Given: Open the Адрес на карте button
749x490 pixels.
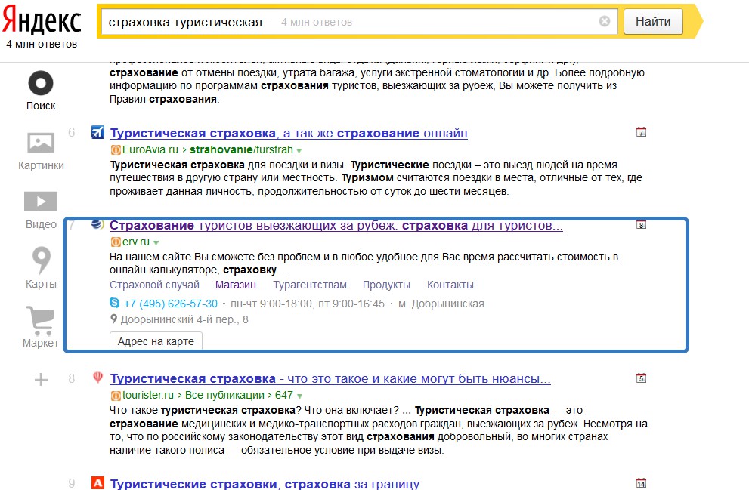Looking at the screenshot, I should pos(156,341).
